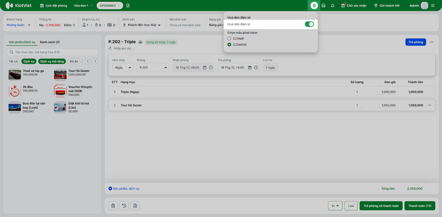Click the printer icon in header
The height and width of the screenshot is (217, 442).
coord(323,6)
